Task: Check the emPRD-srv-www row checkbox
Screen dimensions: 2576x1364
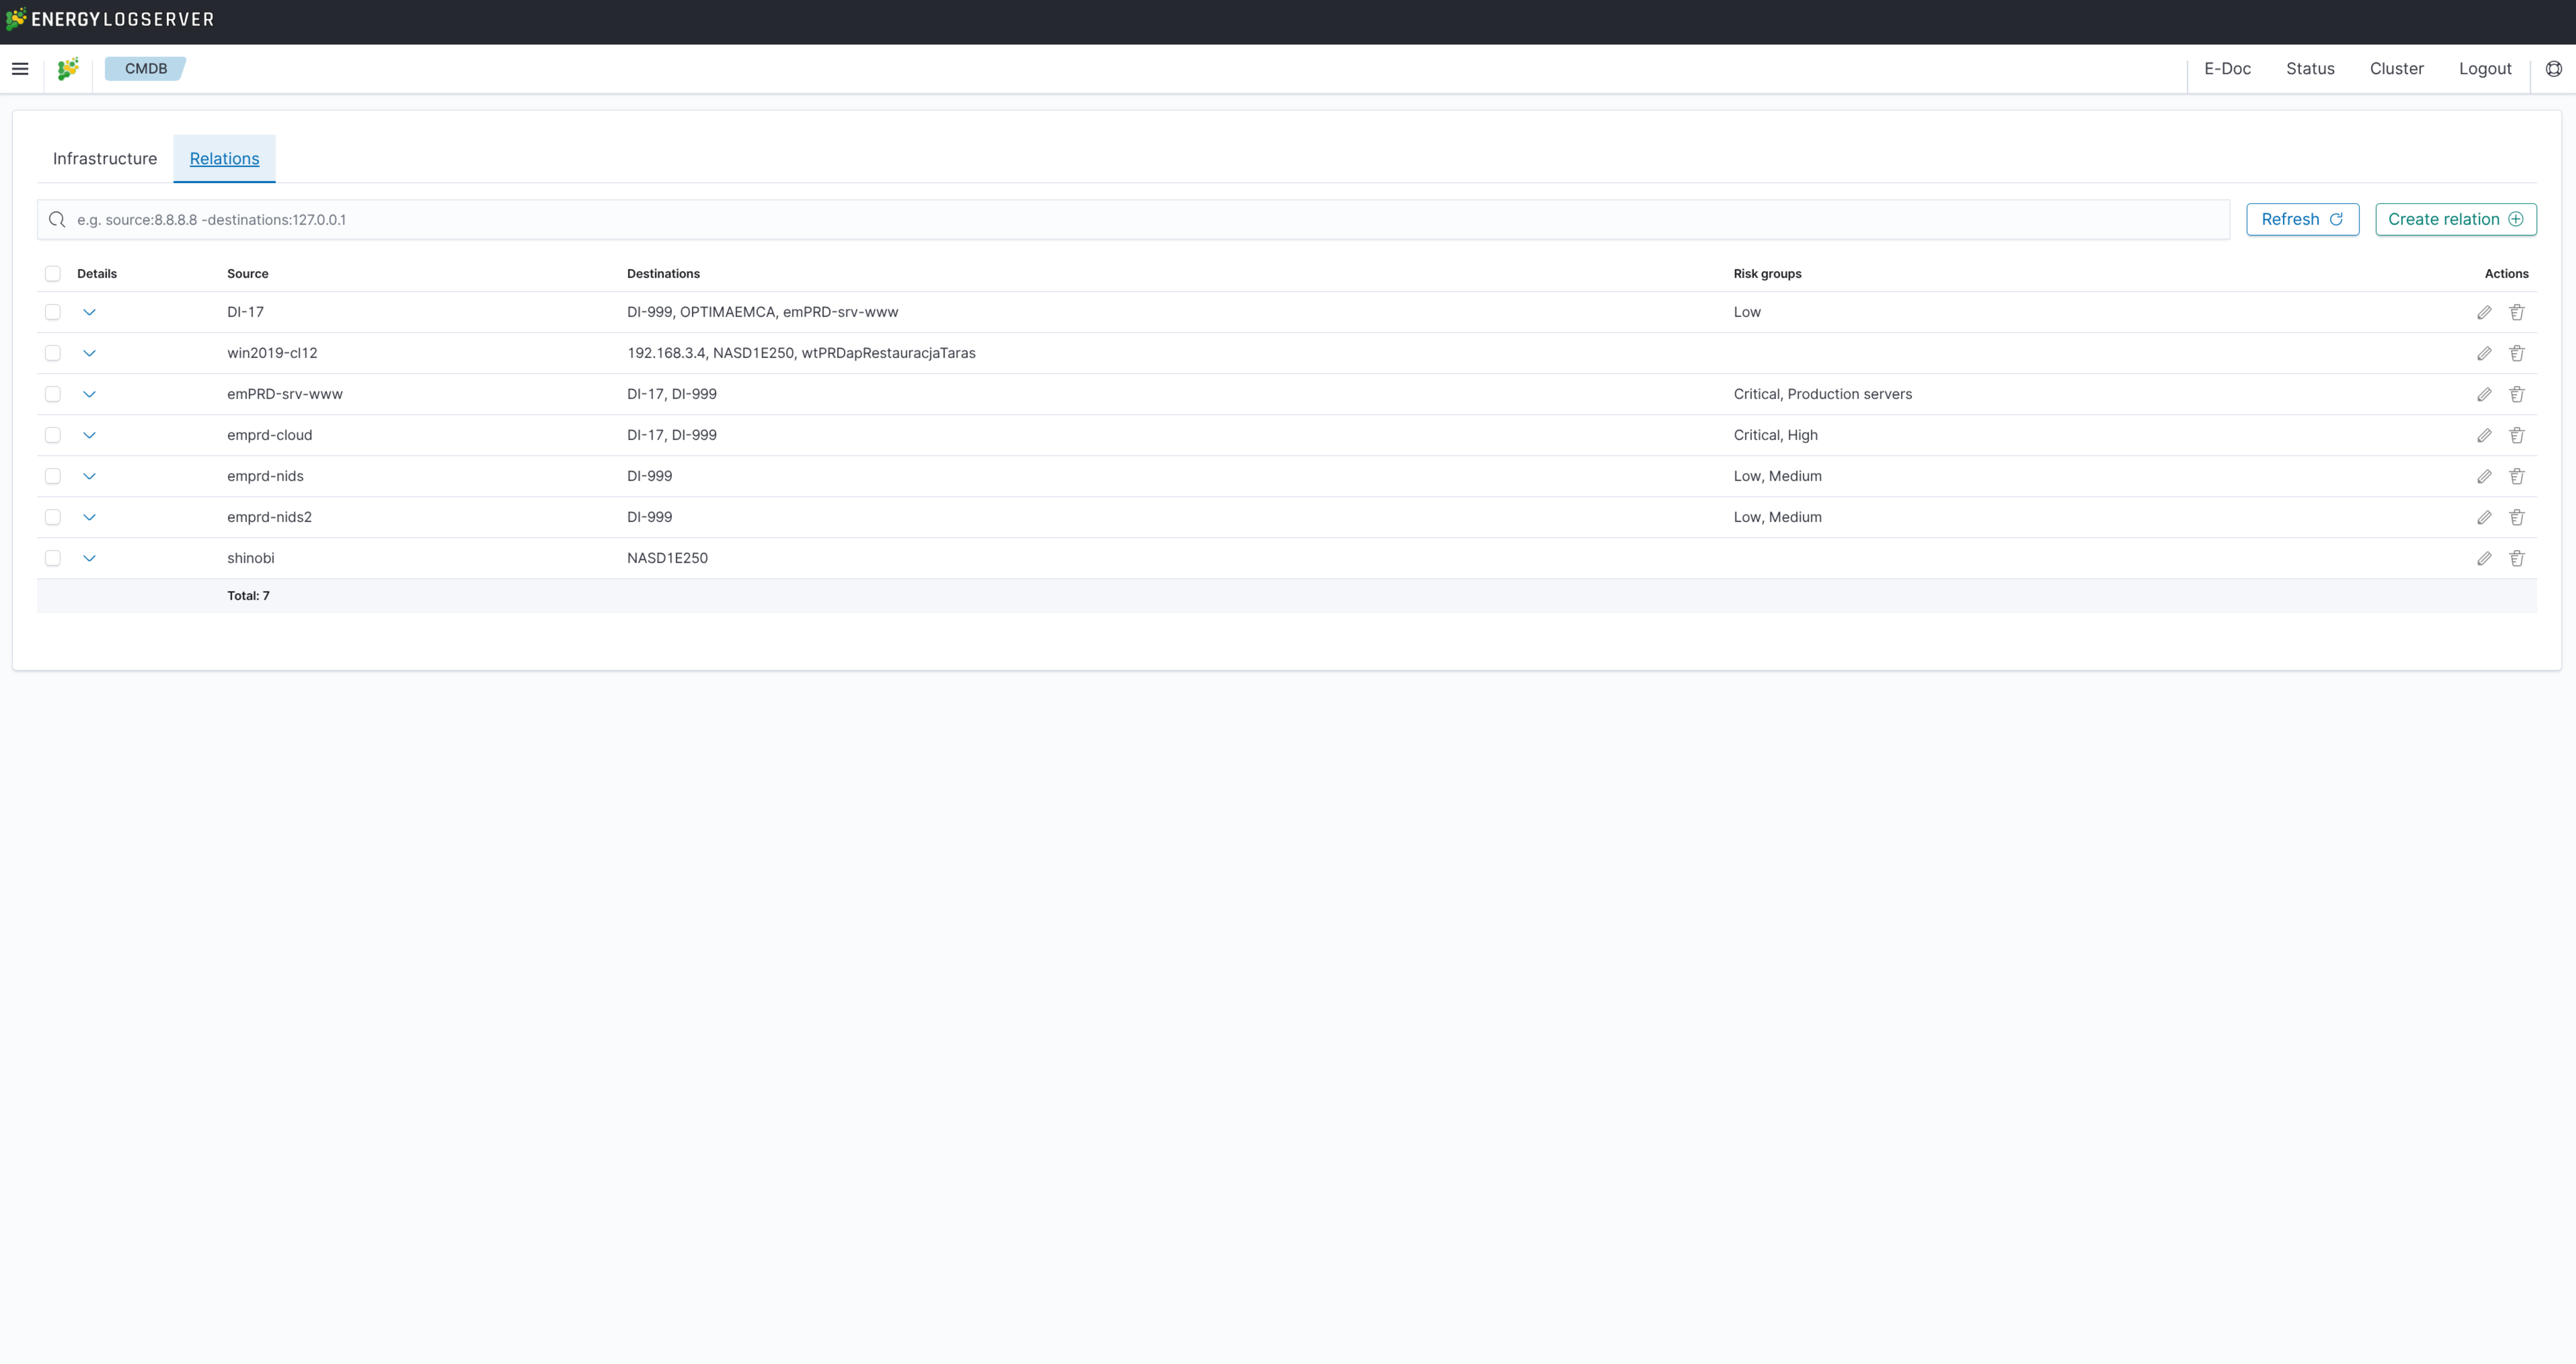Action: [53, 394]
